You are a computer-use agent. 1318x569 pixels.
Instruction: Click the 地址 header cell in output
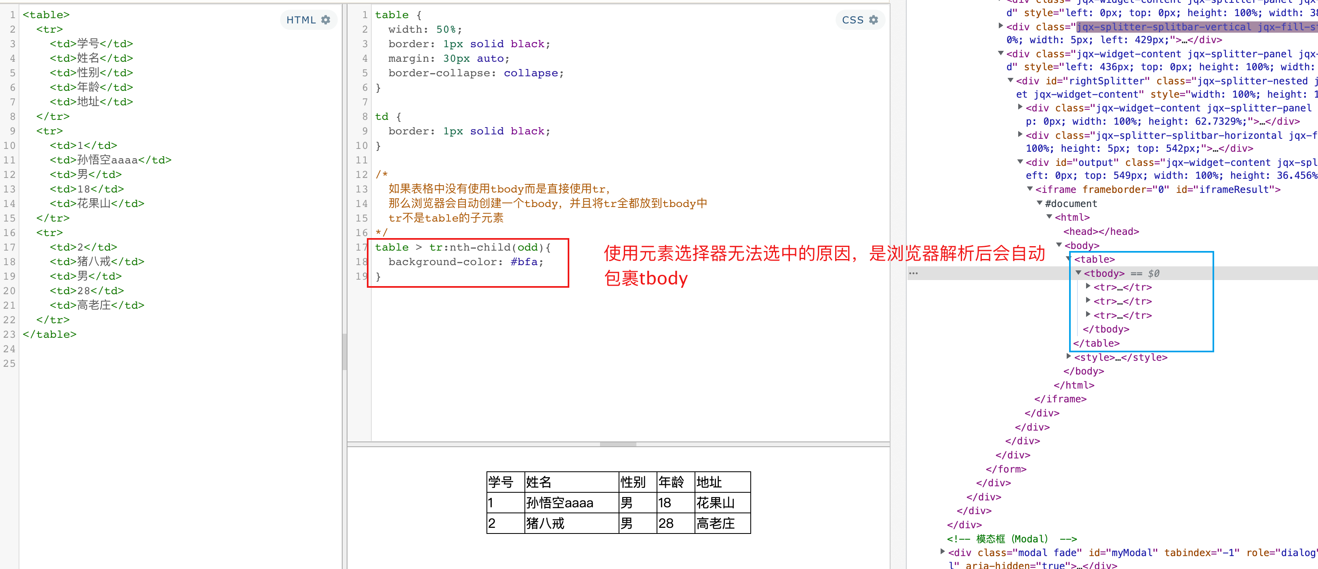click(x=722, y=482)
